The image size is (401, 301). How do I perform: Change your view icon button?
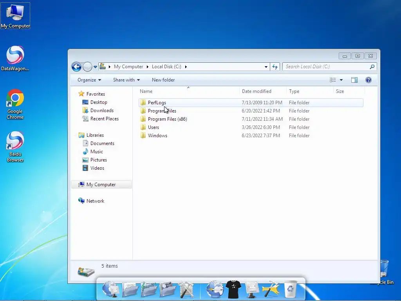point(333,80)
